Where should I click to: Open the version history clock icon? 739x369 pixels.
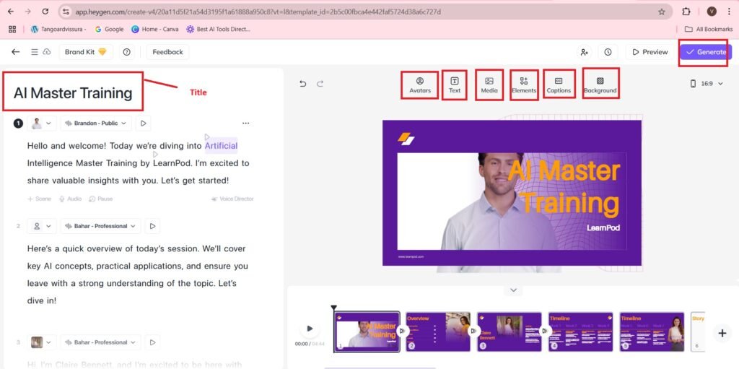608,52
